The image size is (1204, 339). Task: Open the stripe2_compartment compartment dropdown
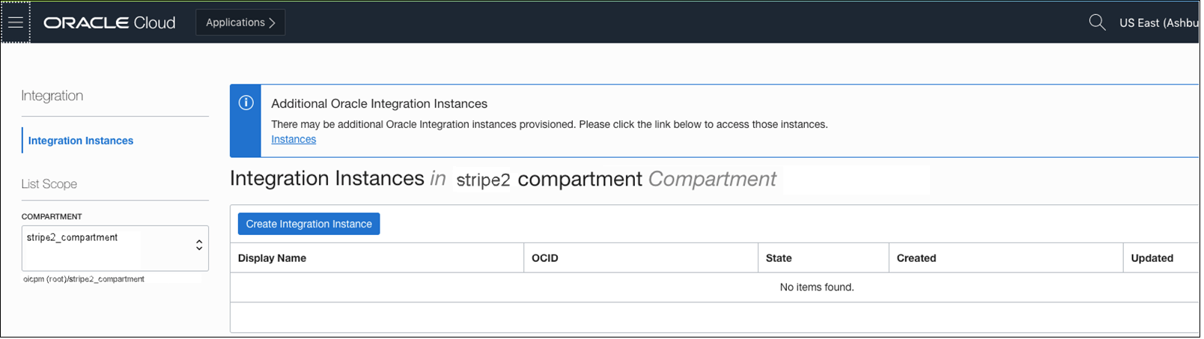pos(115,247)
